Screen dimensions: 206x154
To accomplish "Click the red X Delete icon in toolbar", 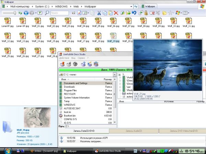I will pyautogui.click(x=116, y=13).
